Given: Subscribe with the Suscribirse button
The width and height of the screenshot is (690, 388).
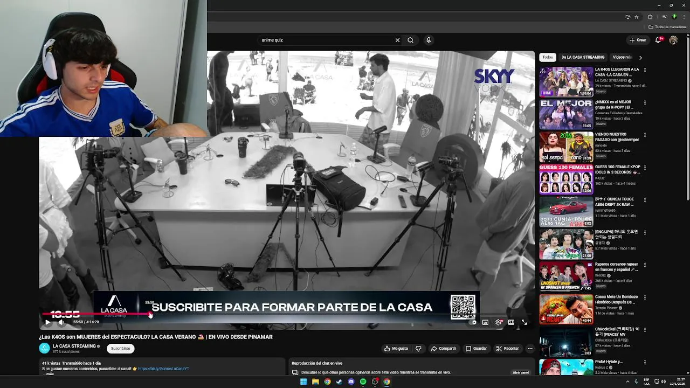Looking at the screenshot, I should tap(120, 349).
